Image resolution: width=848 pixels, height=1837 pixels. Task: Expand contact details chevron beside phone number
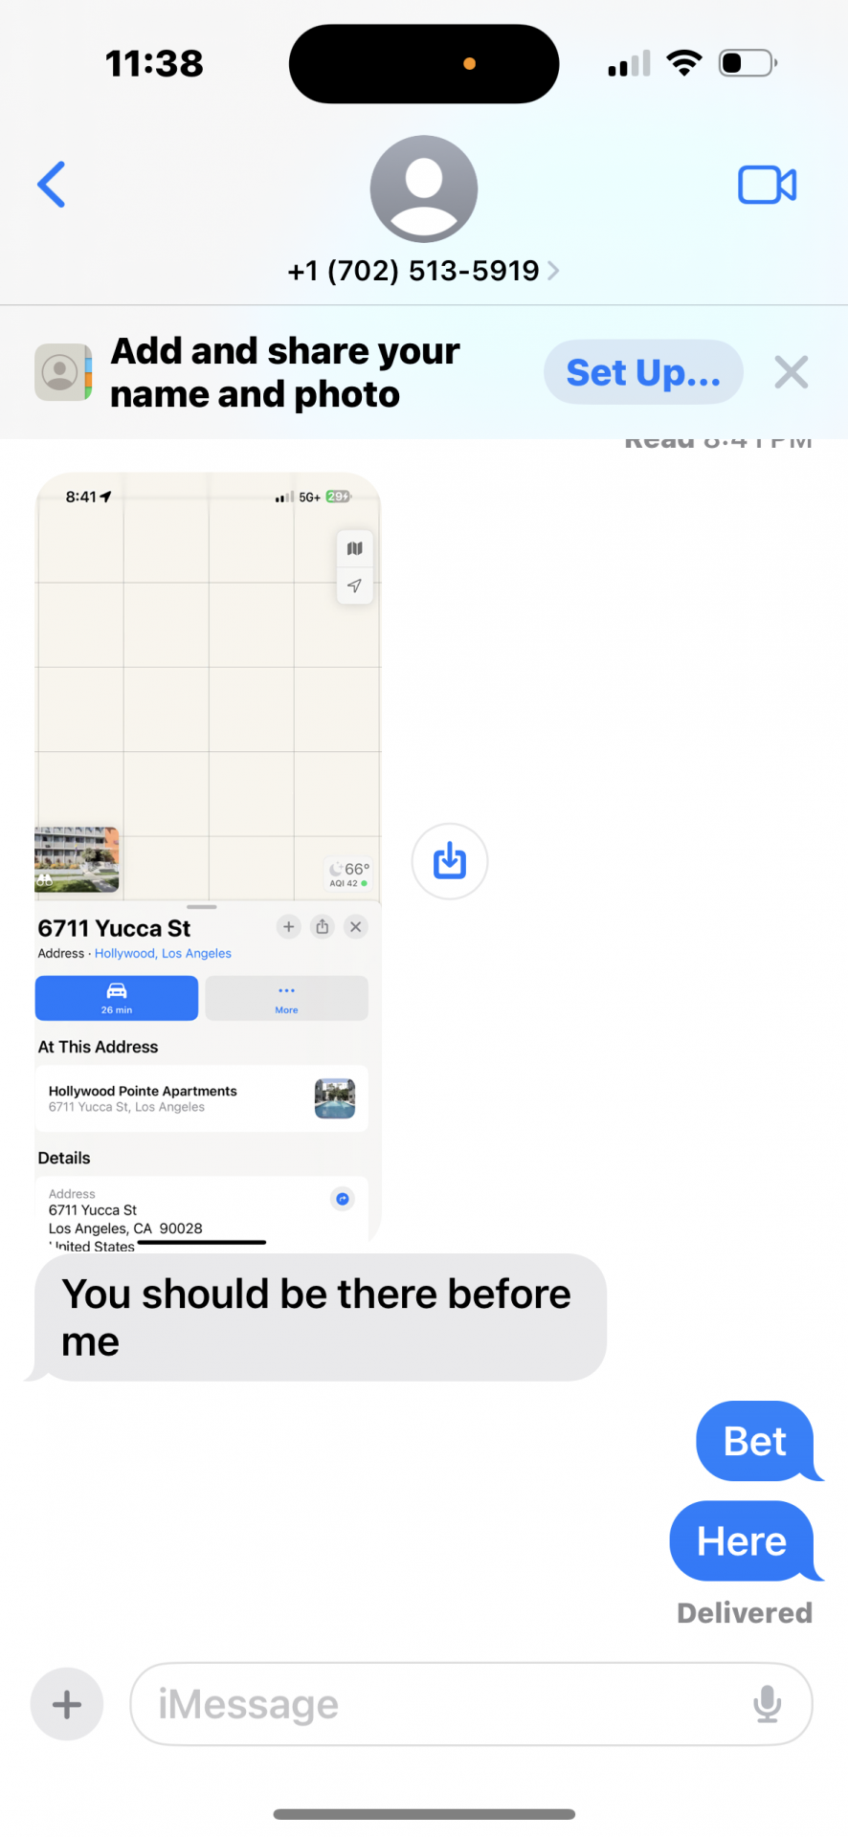(553, 272)
